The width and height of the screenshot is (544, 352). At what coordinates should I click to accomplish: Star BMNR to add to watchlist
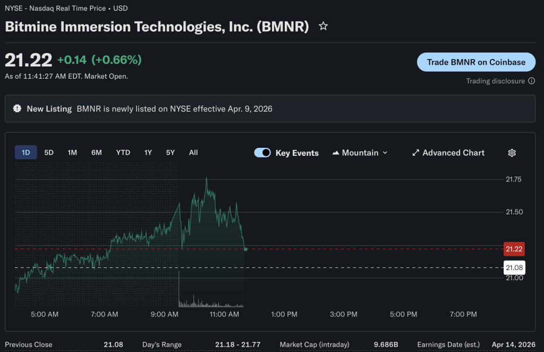point(323,26)
